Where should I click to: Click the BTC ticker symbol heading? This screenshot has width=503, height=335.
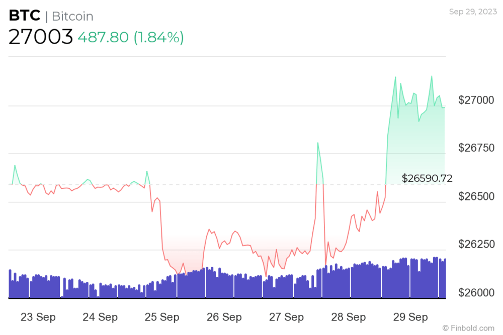25,16
